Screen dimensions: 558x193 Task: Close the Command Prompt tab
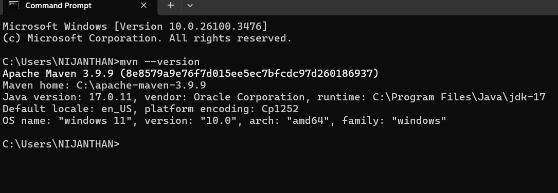[x=143, y=5]
